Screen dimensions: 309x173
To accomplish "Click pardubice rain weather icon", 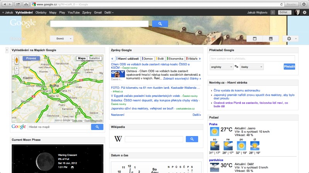I will (214, 167).
